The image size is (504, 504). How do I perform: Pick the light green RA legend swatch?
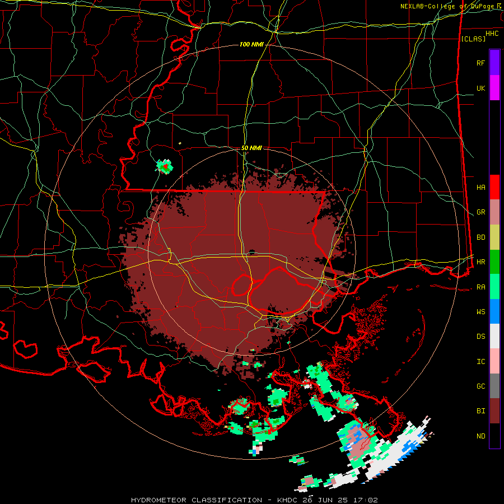click(x=494, y=287)
